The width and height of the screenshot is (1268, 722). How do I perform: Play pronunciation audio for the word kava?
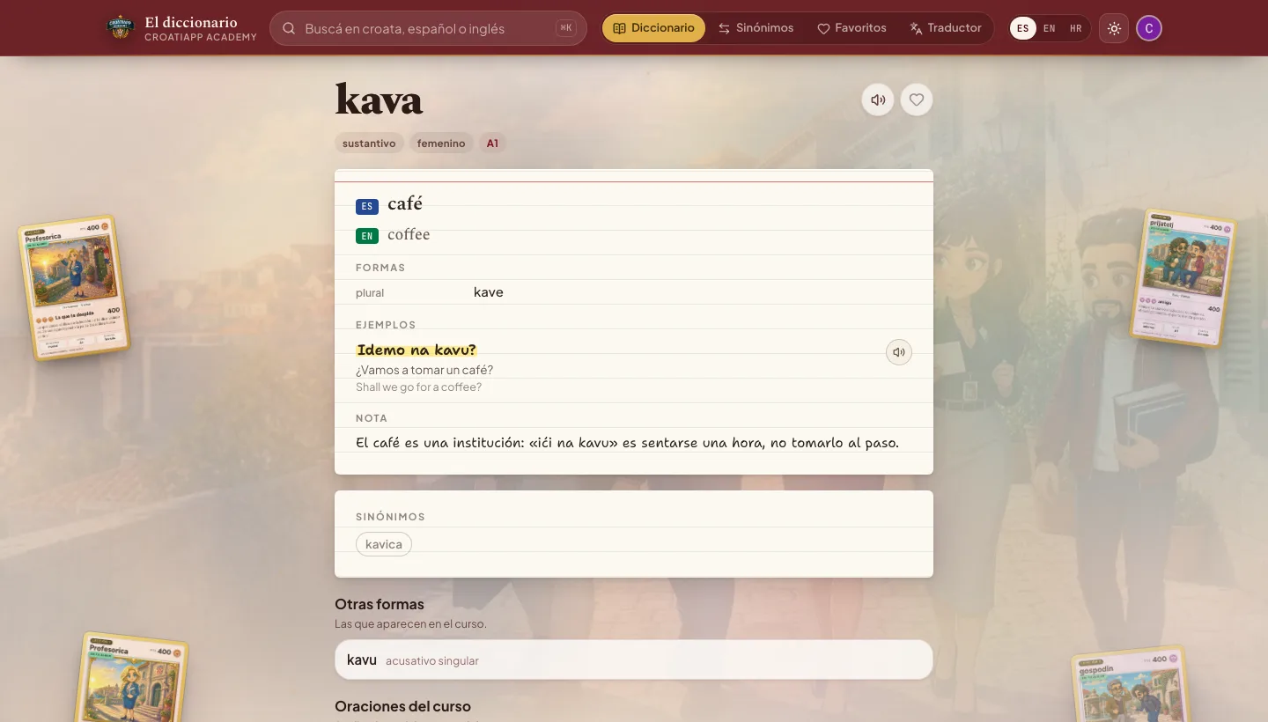878,99
